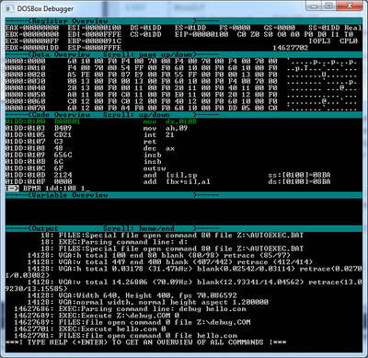Click the TYPE HELP overview message line
The image size is (368, 358).
tap(145, 342)
